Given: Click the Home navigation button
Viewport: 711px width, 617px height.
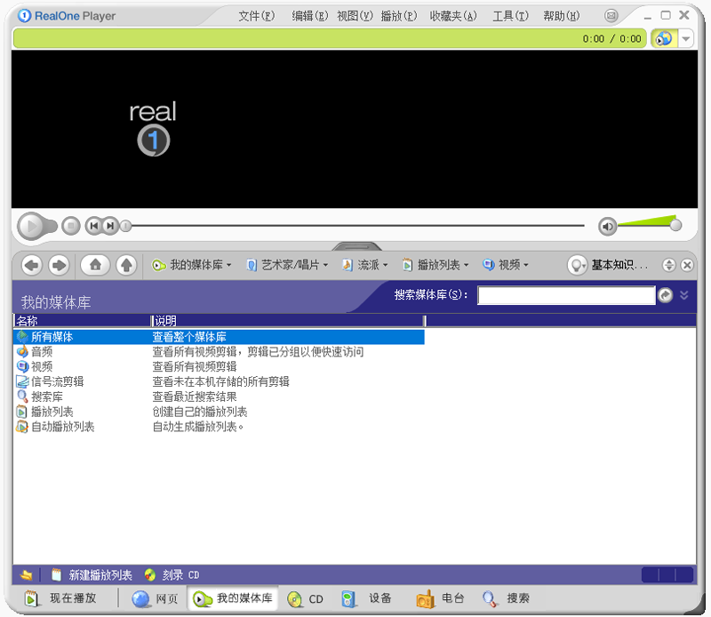Looking at the screenshot, I should click(x=95, y=265).
